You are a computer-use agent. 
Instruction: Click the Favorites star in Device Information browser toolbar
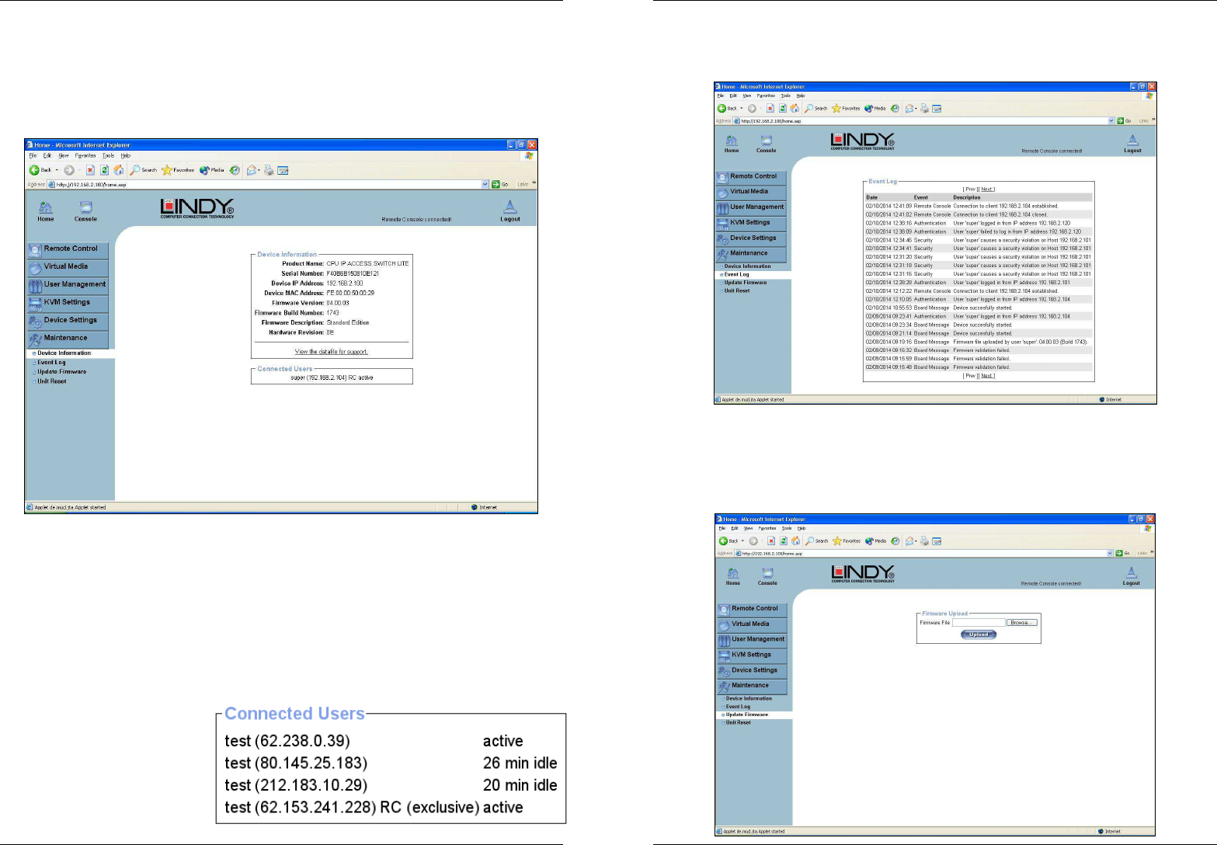click(x=167, y=170)
